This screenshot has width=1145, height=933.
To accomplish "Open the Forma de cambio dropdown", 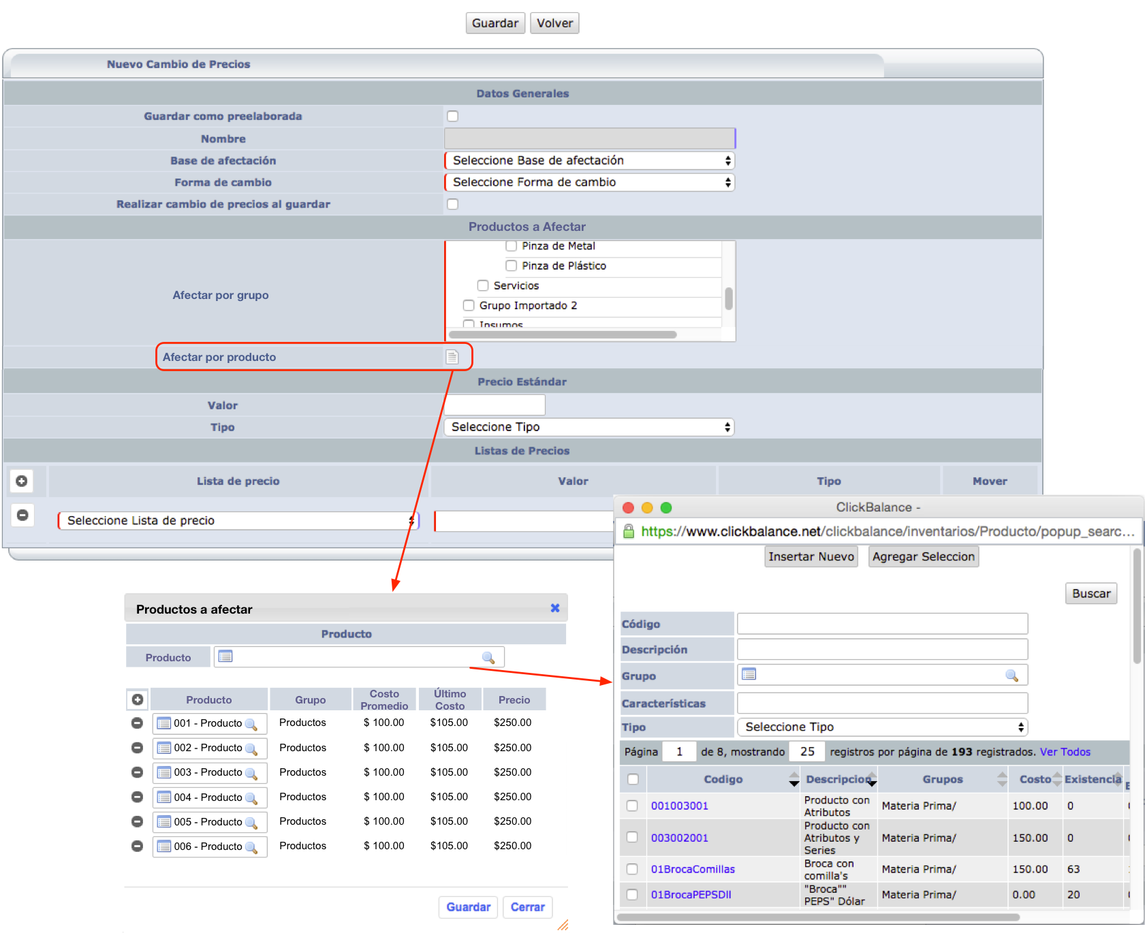I will click(x=590, y=183).
